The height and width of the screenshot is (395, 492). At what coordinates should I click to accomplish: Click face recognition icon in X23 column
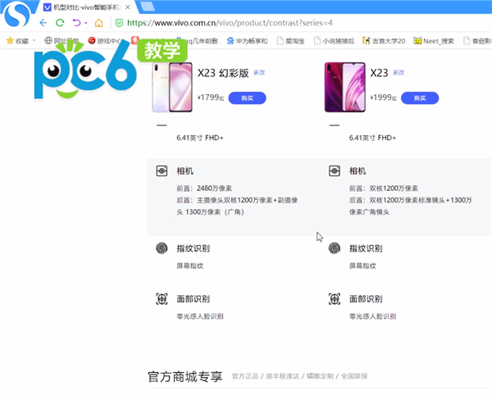click(335, 299)
